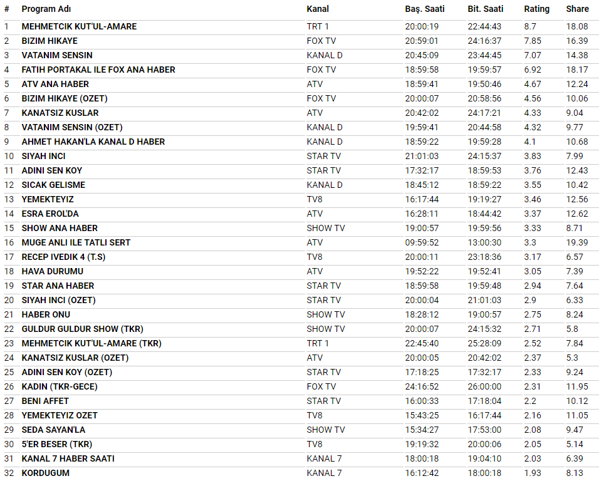Screen dimensions: 599x481
Task: Click the Baş. Saati column header
Action: point(425,9)
